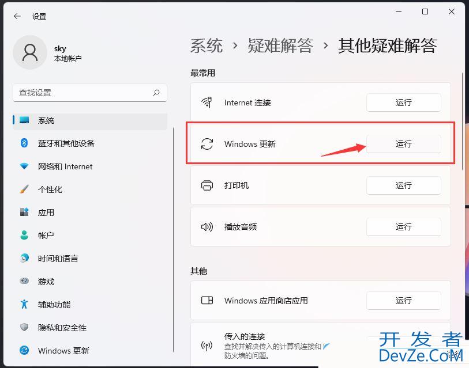Open 时间和语言 settings page

[x=90, y=258]
